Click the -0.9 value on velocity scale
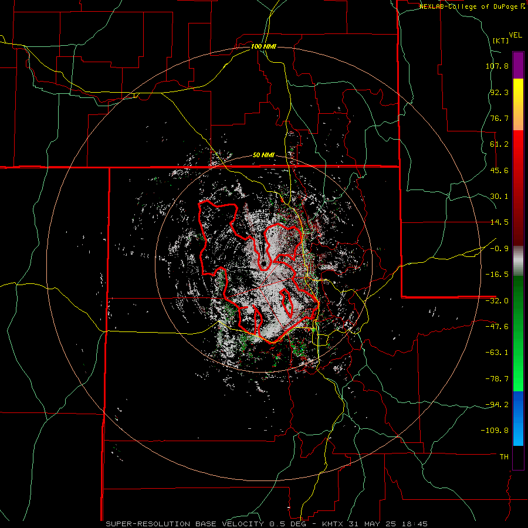 499,249
